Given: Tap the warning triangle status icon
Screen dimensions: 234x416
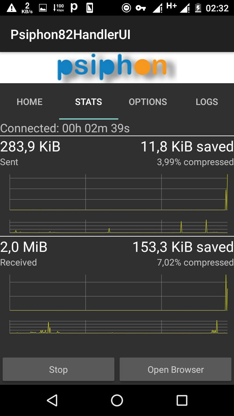Looking at the screenshot, I should (12, 8).
